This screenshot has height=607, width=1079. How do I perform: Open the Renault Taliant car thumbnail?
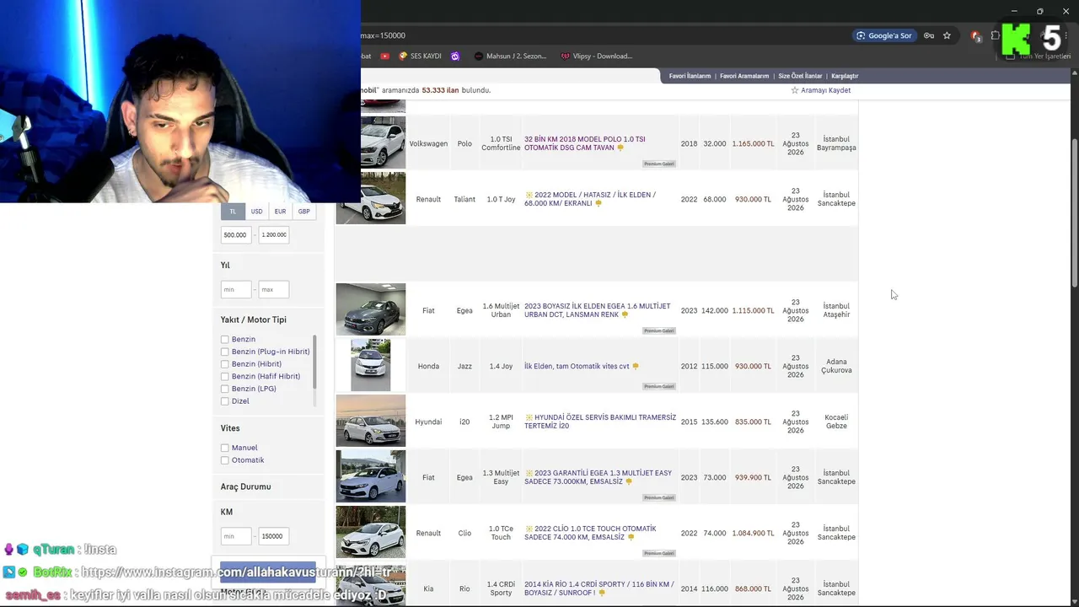pyautogui.click(x=371, y=198)
